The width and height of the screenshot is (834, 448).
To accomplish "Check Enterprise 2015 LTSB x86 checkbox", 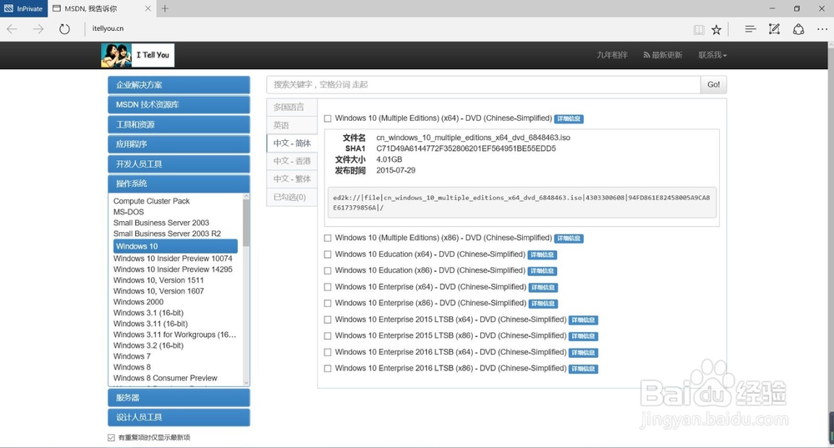I will [x=328, y=336].
